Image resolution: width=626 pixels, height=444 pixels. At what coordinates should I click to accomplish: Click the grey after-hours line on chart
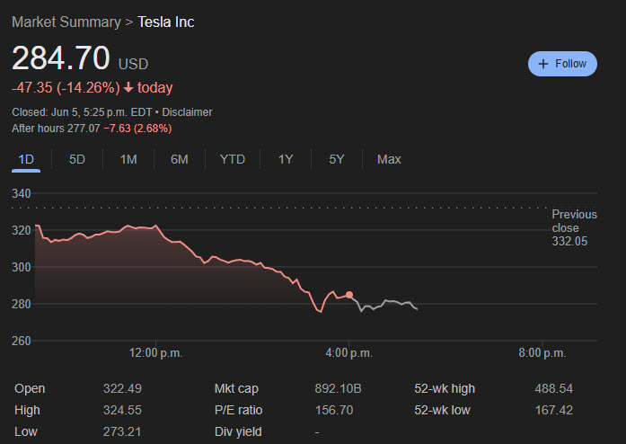tap(386, 304)
